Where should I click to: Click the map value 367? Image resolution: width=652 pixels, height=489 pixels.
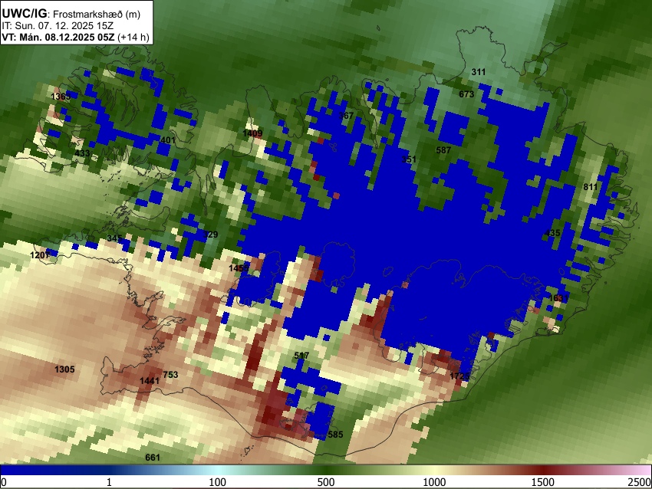point(346,116)
